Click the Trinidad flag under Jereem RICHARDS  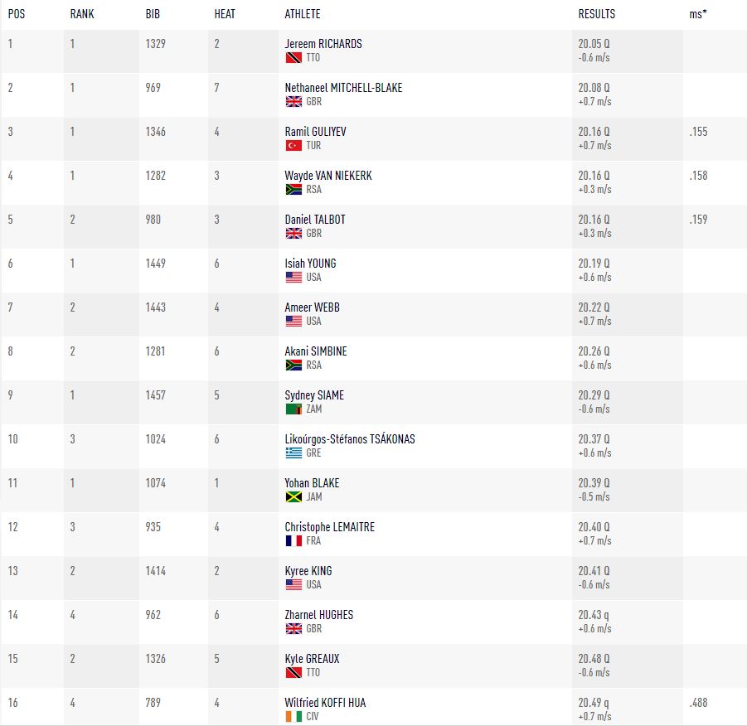tap(293, 58)
